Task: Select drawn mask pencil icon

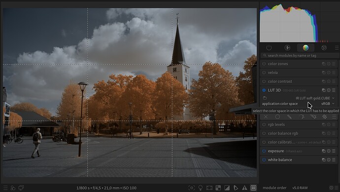Action: (289, 117)
